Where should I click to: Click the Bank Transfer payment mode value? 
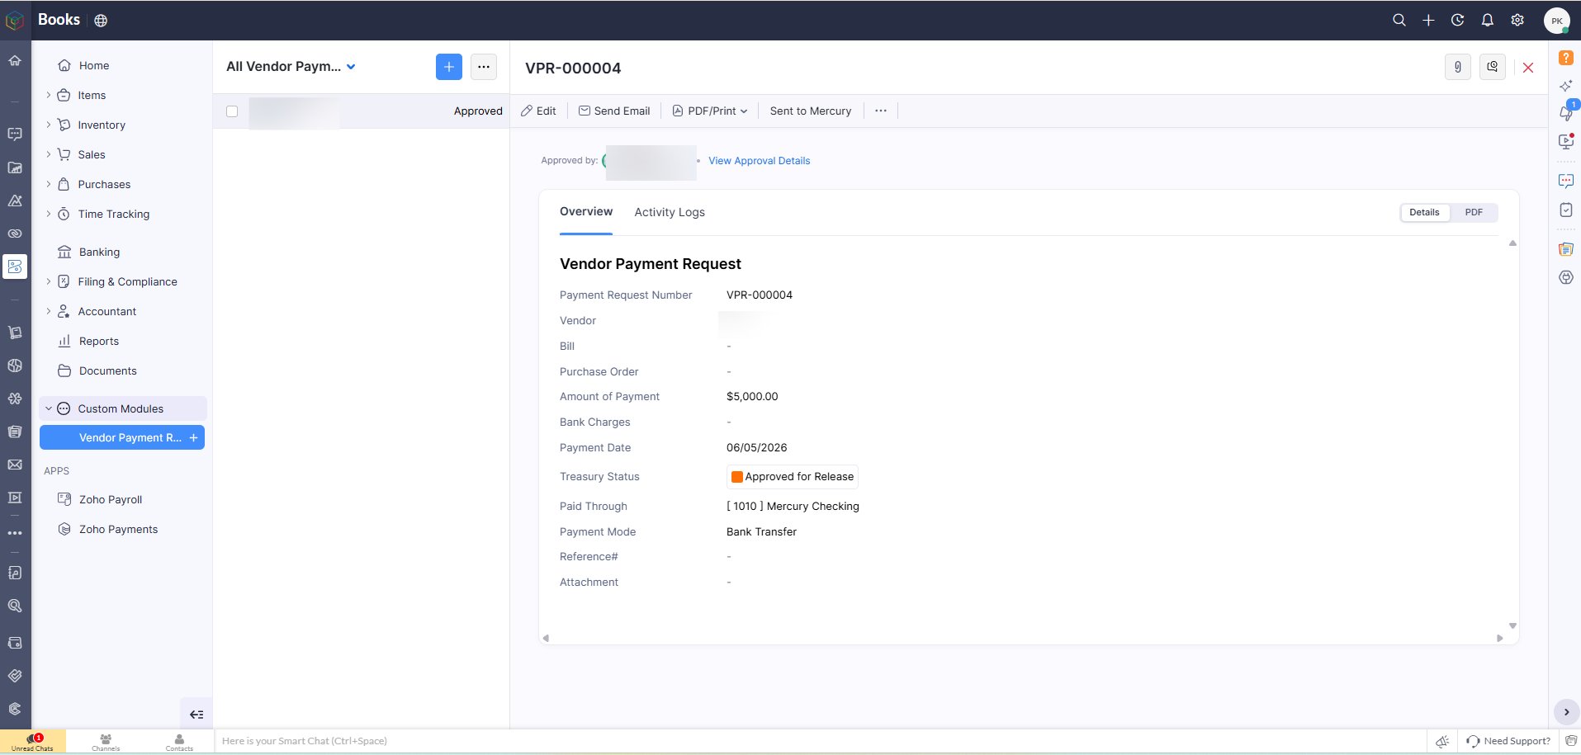click(761, 532)
